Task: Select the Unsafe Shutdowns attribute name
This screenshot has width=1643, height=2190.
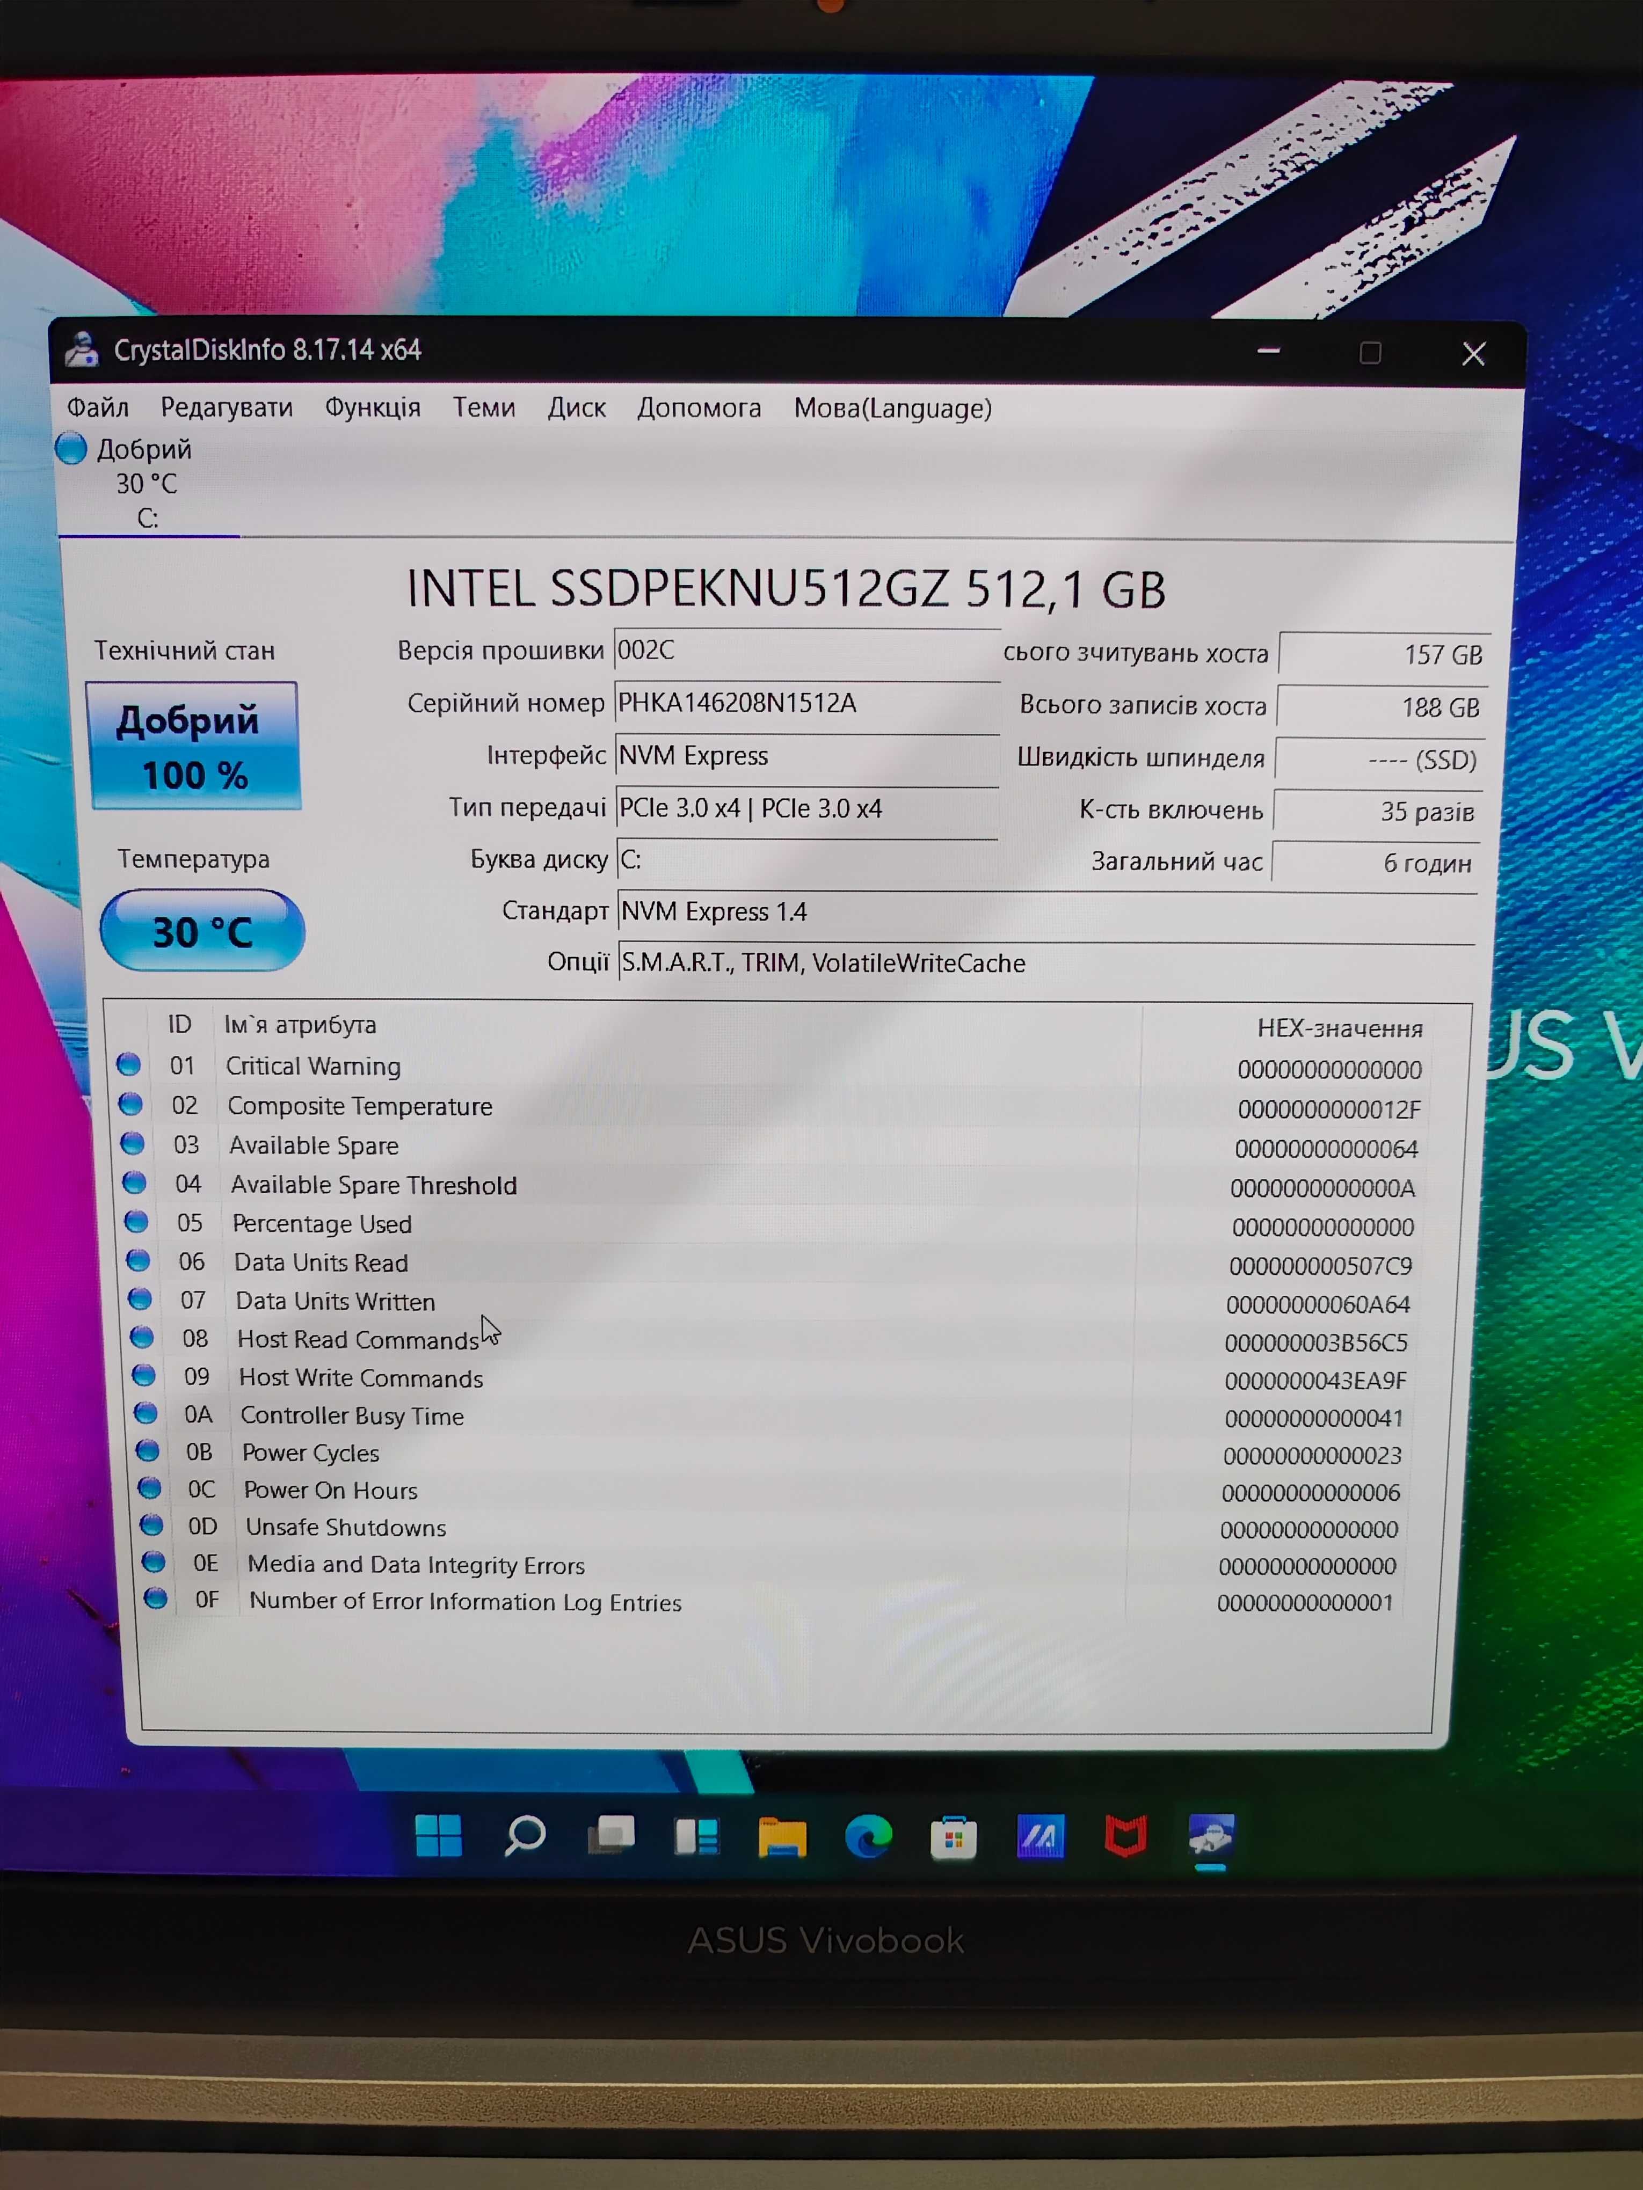Action: click(346, 1527)
